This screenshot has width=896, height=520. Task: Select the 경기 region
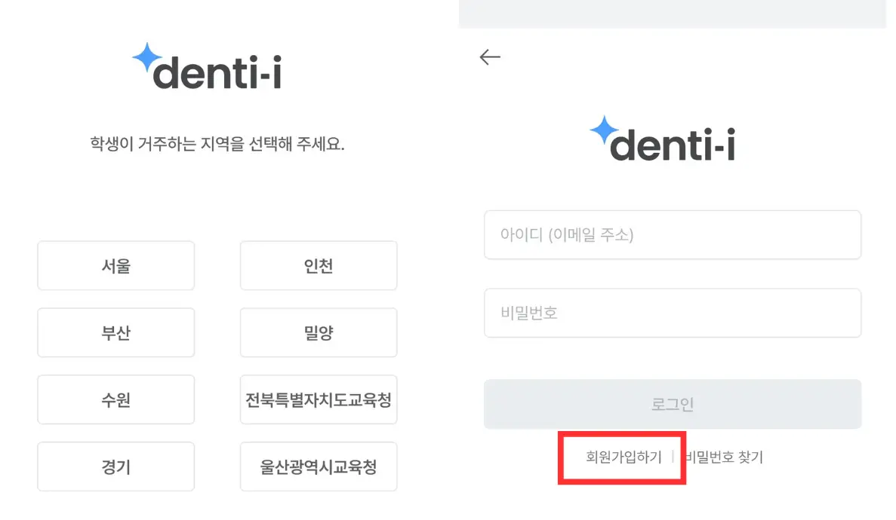click(115, 466)
